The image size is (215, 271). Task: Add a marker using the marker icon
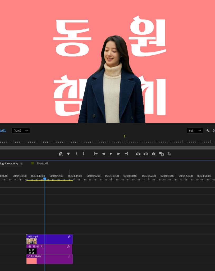68,154
